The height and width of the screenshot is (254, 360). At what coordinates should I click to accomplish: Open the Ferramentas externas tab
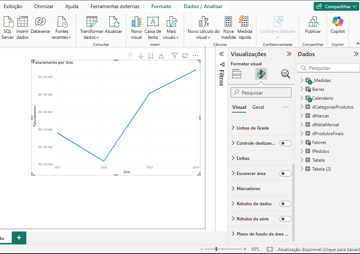coord(115,6)
